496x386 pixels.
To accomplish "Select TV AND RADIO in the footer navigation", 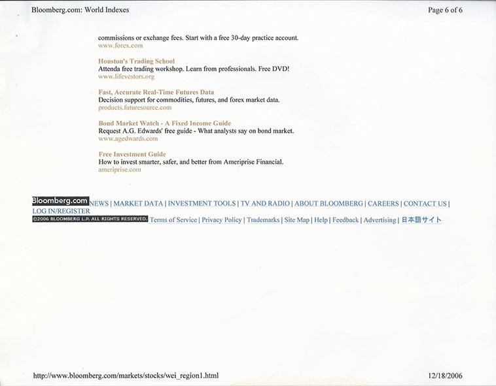I will point(265,204).
